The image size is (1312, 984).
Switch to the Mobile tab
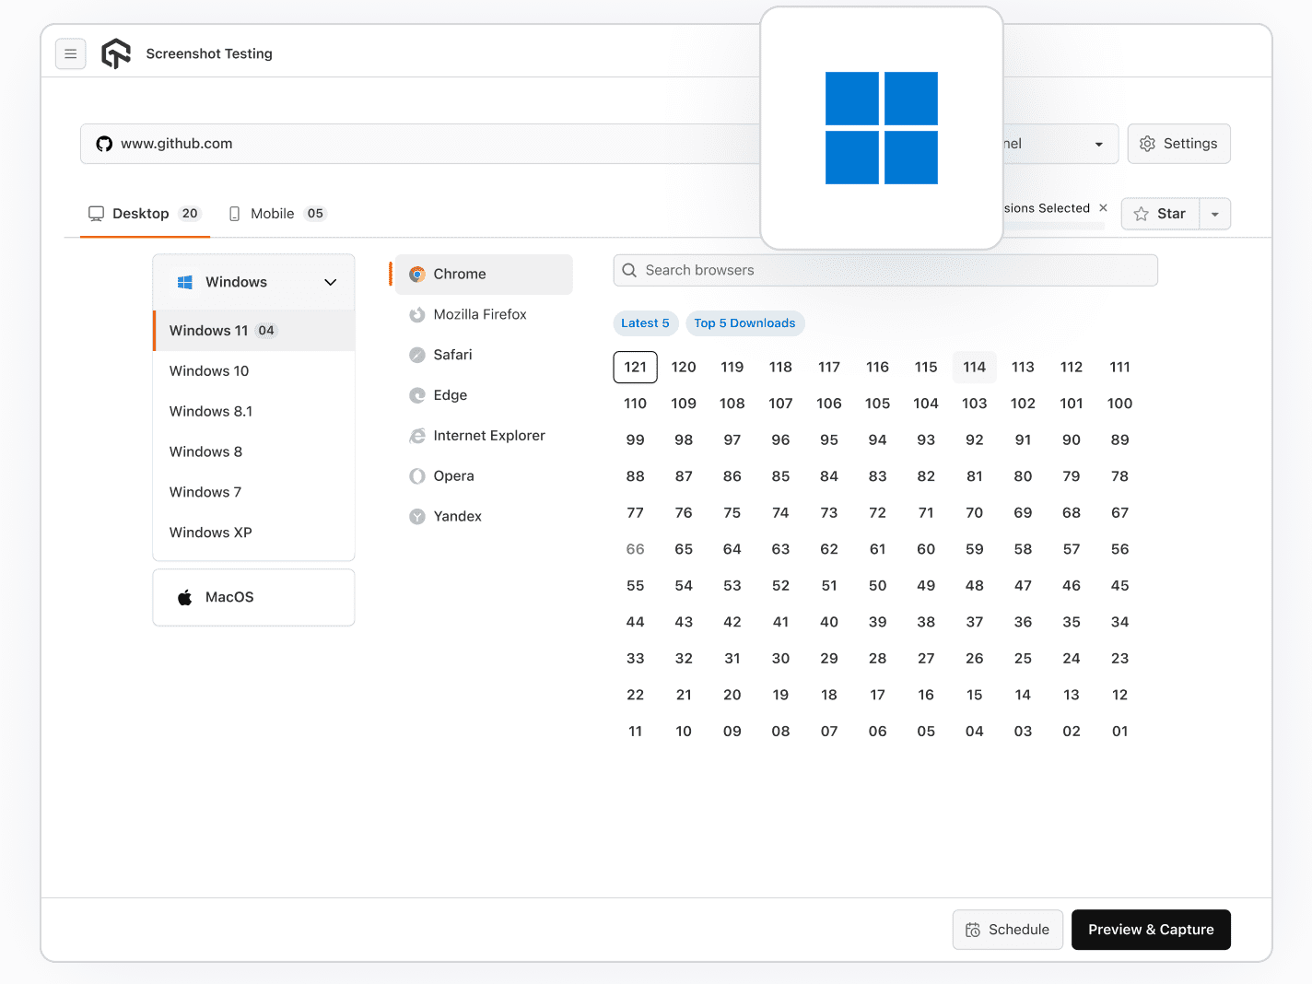[273, 213]
